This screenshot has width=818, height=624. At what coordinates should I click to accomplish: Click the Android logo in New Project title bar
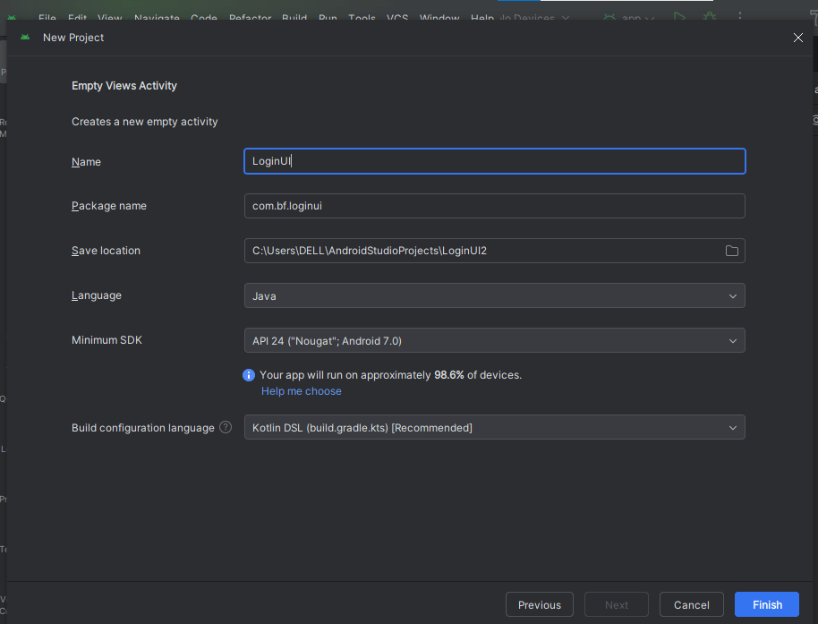25,38
